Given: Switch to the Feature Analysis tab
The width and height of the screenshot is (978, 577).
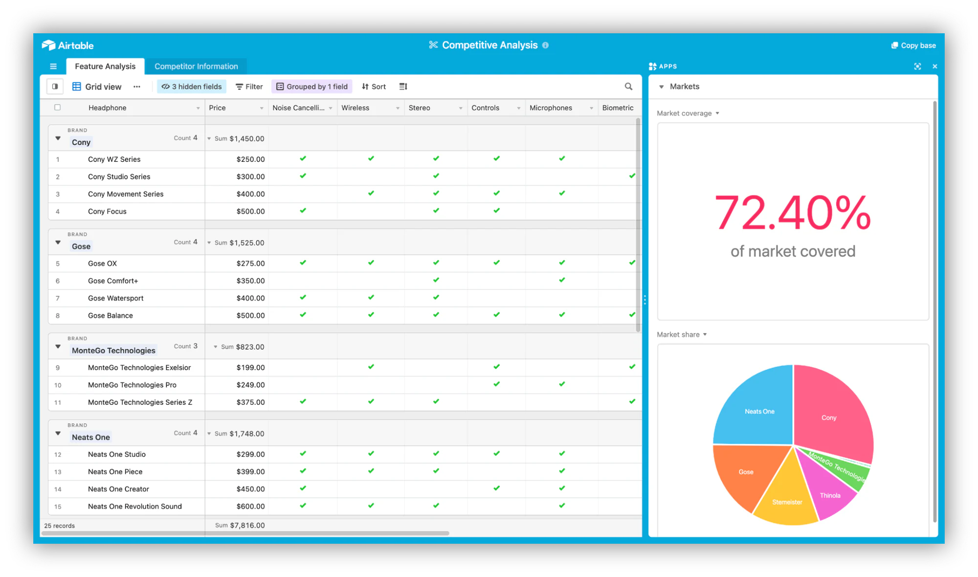Looking at the screenshot, I should pyautogui.click(x=105, y=66).
